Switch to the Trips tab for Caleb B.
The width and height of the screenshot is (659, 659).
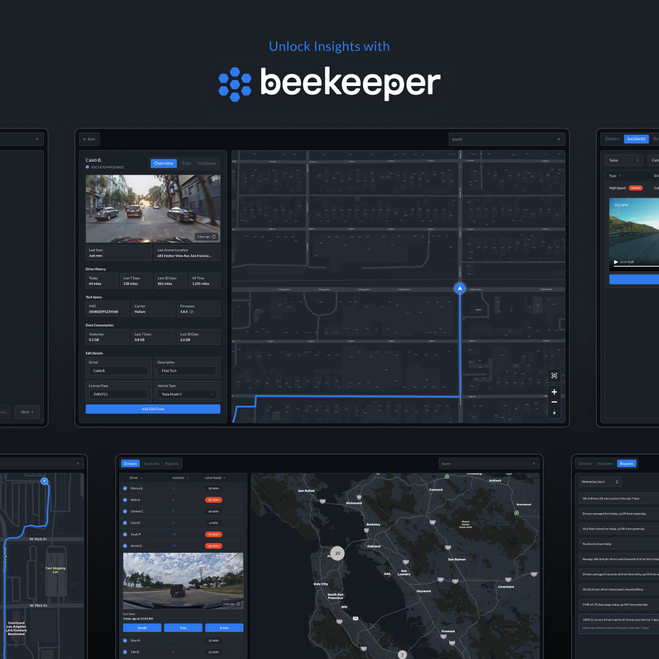coord(186,164)
